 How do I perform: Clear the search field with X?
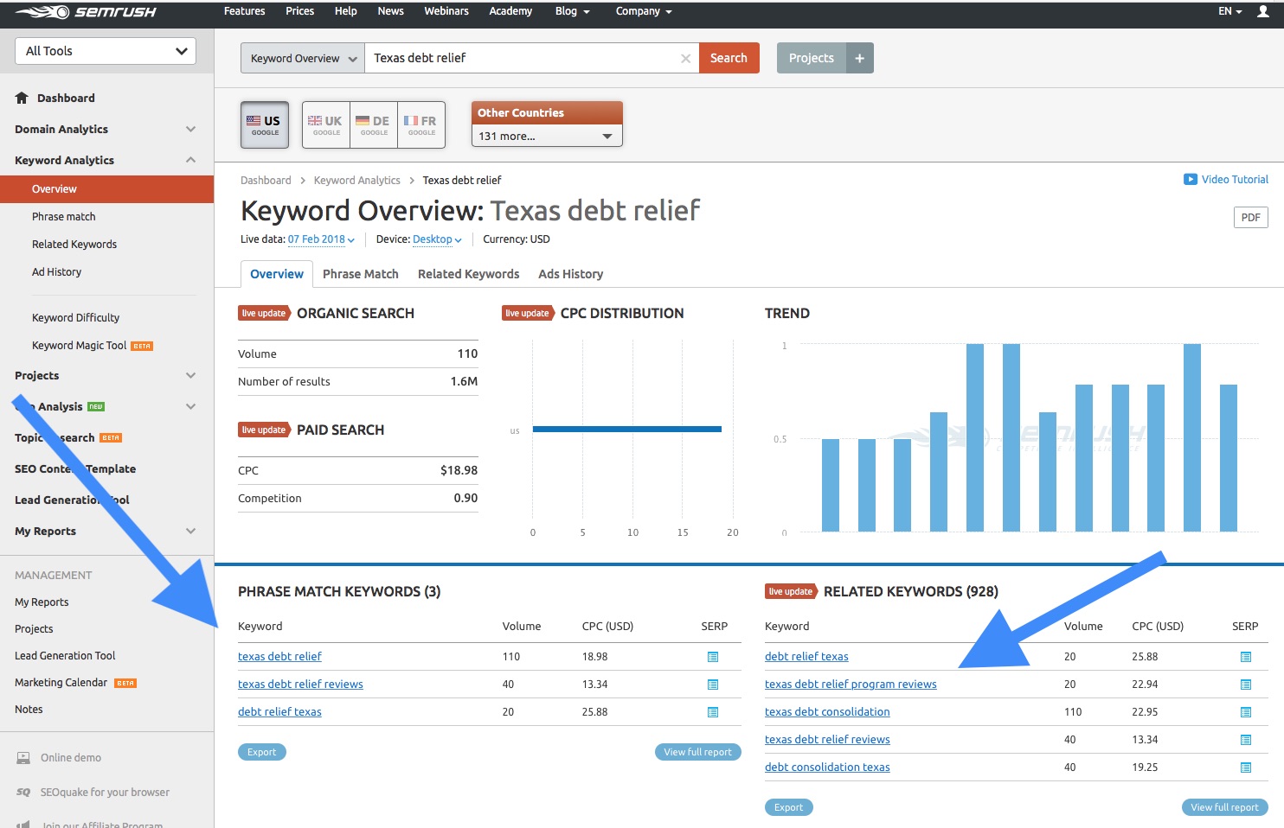685,58
